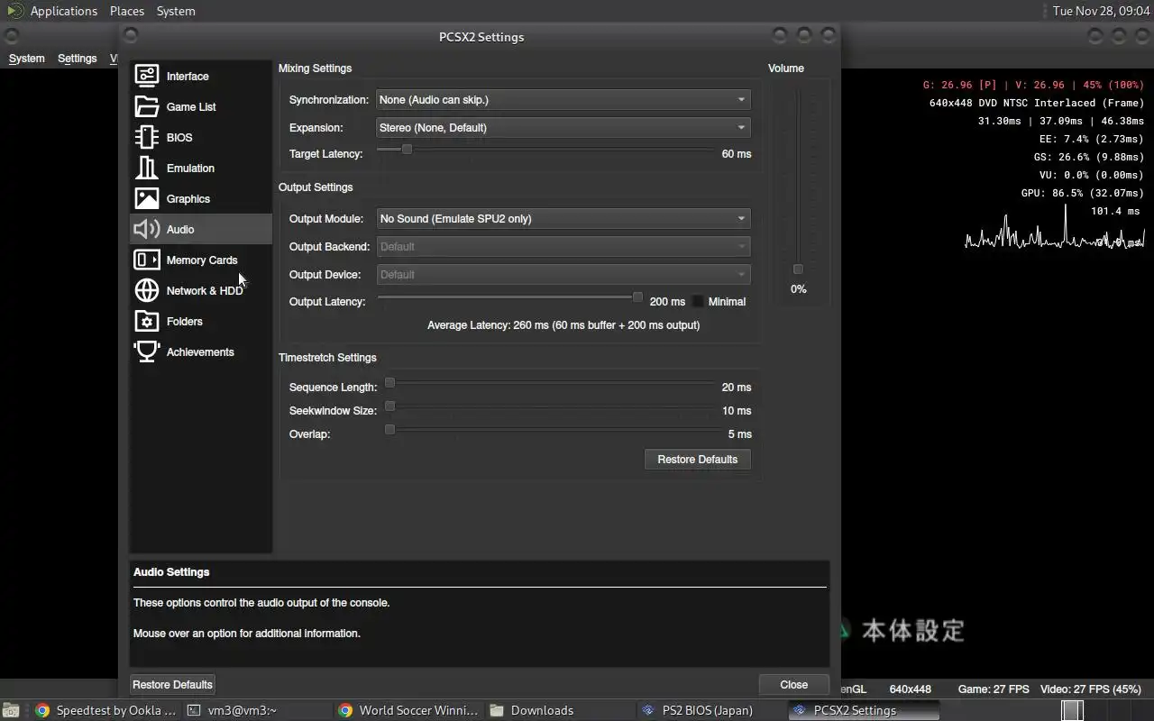Select the Audio speaker icon
Viewport: 1154px width, 721px height.
147,229
